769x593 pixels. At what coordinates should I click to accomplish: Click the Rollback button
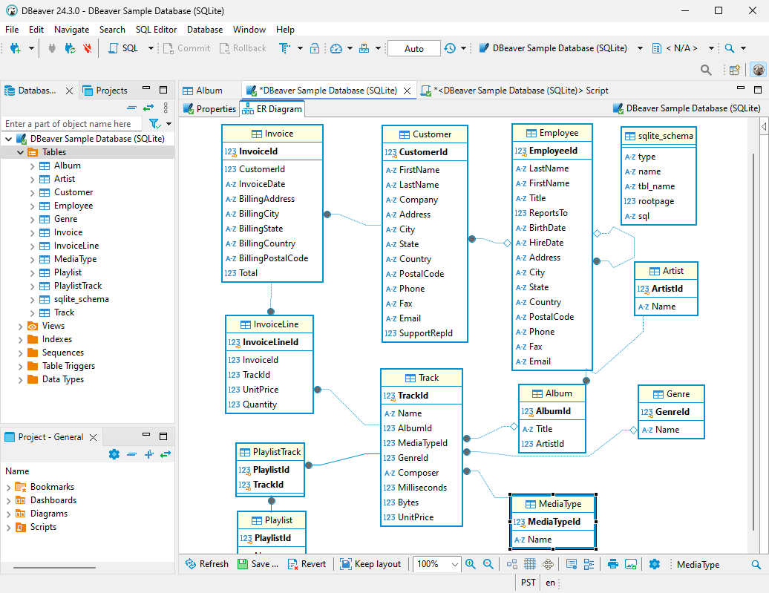pyautogui.click(x=243, y=48)
